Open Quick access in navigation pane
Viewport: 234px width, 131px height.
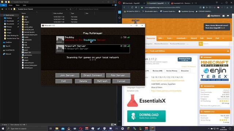pyautogui.click(x=10, y=15)
